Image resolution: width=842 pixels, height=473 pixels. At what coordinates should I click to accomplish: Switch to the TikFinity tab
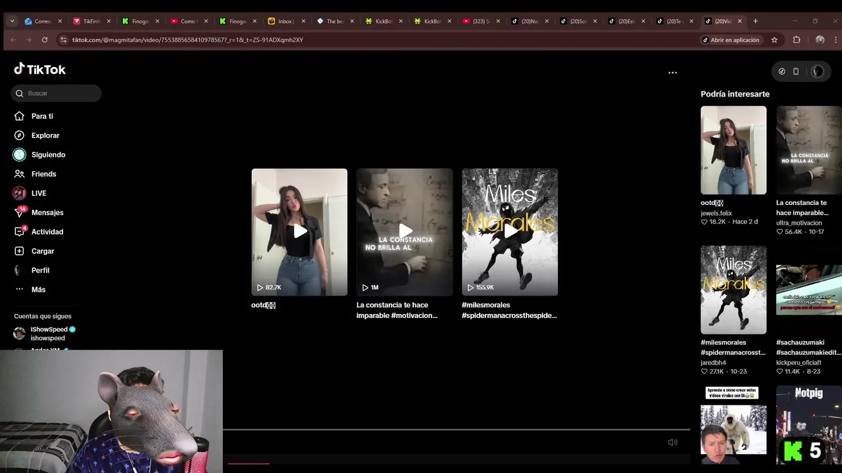click(x=91, y=21)
